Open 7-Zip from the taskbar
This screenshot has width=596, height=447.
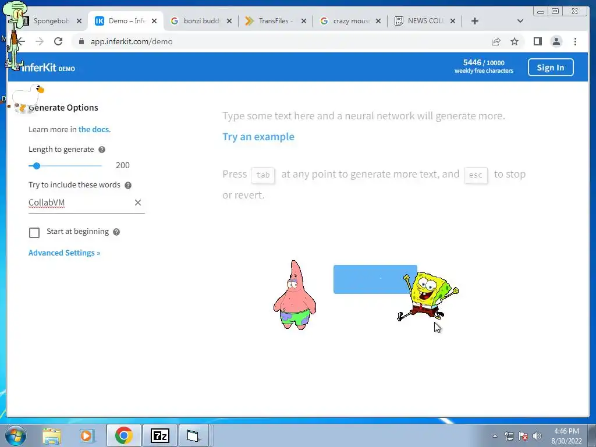point(160,435)
